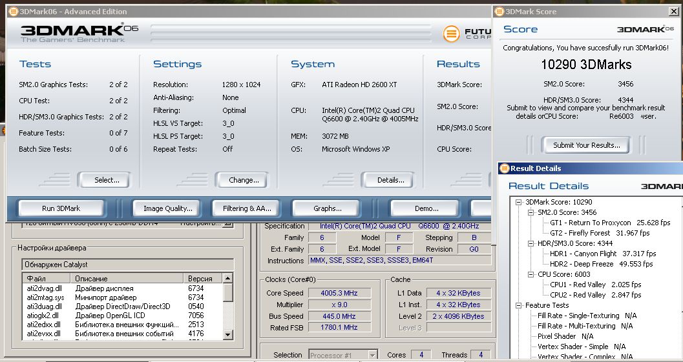This screenshot has height=362, width=683.
Task: Sort driver list by Версия column
Action: (203, 279)
